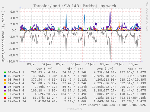Click the '08 Jan' x-axis label
Screen dimensions: 150x112
click(x=104, y=64)
